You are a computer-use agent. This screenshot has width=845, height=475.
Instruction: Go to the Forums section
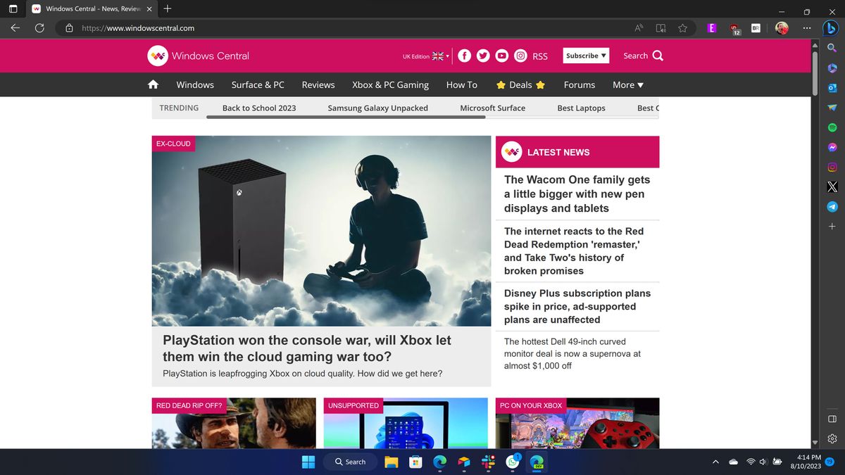pos(580,84)
